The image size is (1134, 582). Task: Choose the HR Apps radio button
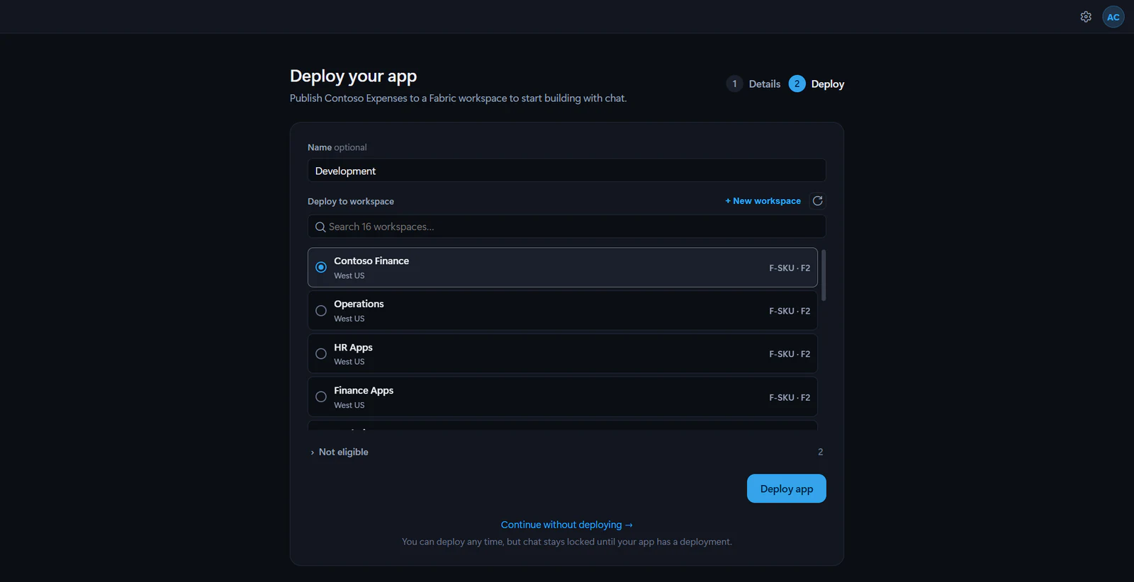[321, 354]
